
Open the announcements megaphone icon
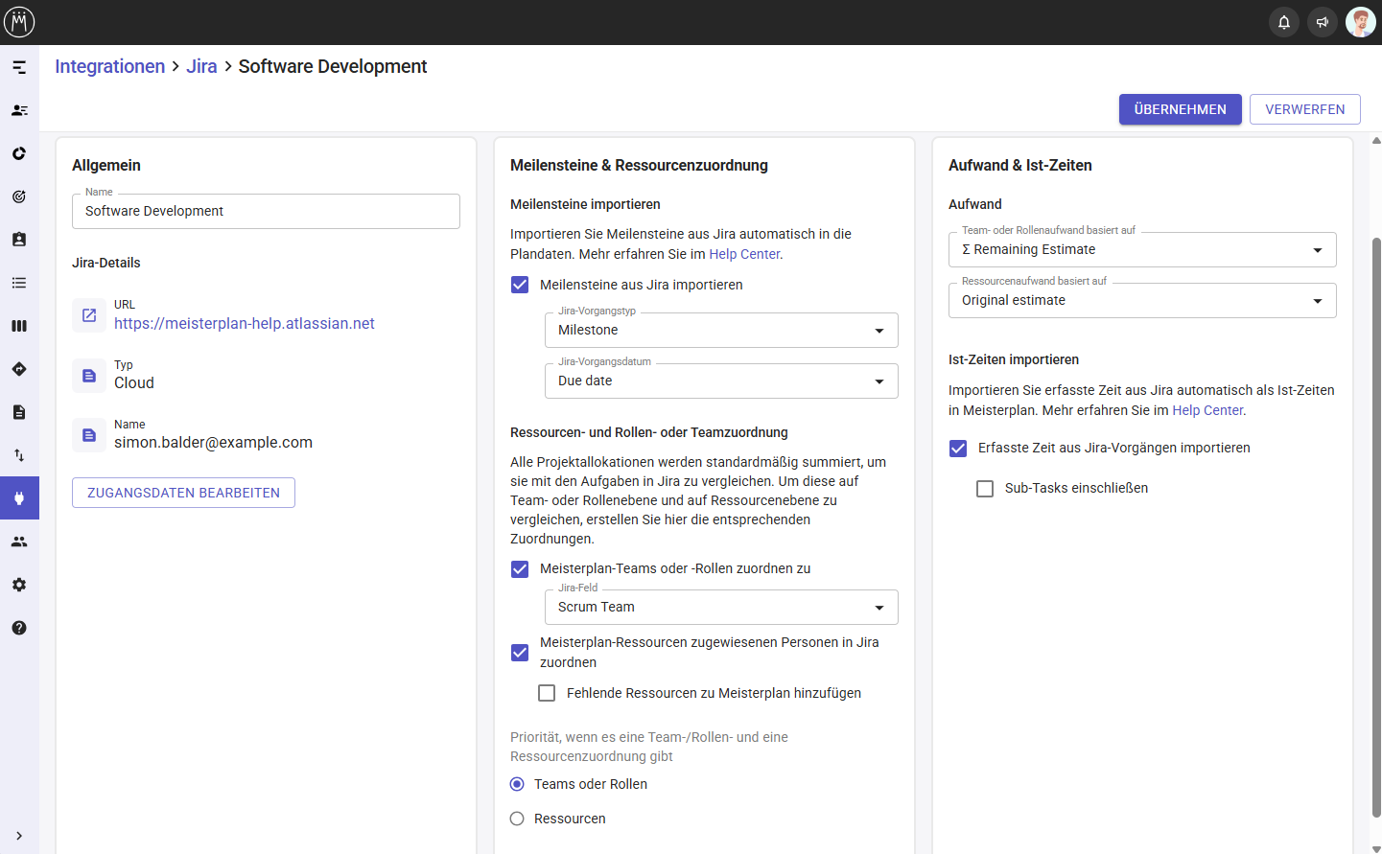click(1323, 22)
